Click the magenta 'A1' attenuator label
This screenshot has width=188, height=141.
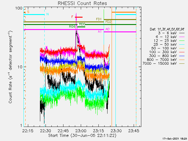point(100,31)
